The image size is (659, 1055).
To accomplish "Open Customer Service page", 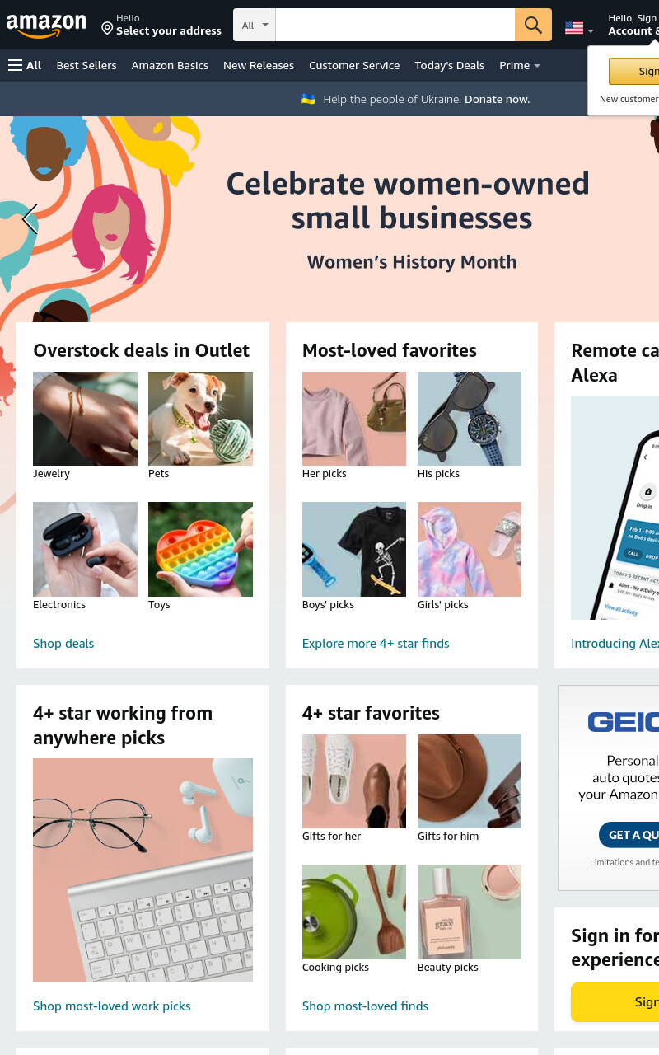I will point(354,65).
